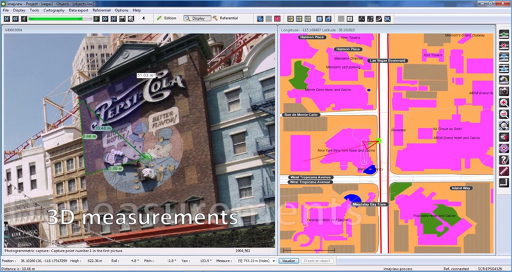Click the 51.03 m² area label
The image size is (512, 272).
146,75
